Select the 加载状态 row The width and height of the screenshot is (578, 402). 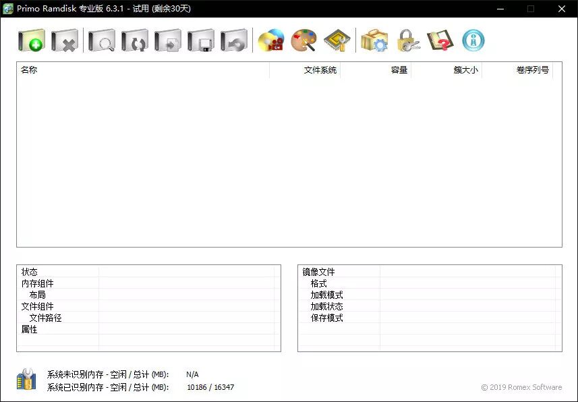[430, 306]
